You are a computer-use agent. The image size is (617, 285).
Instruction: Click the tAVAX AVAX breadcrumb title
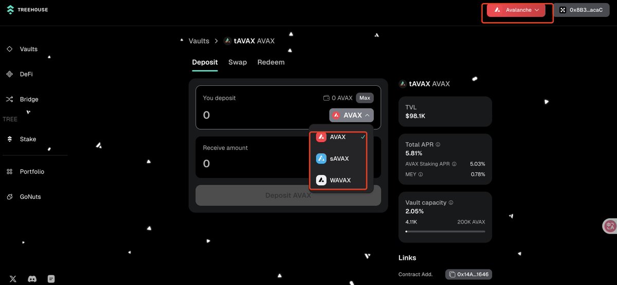tap(249, 41)
